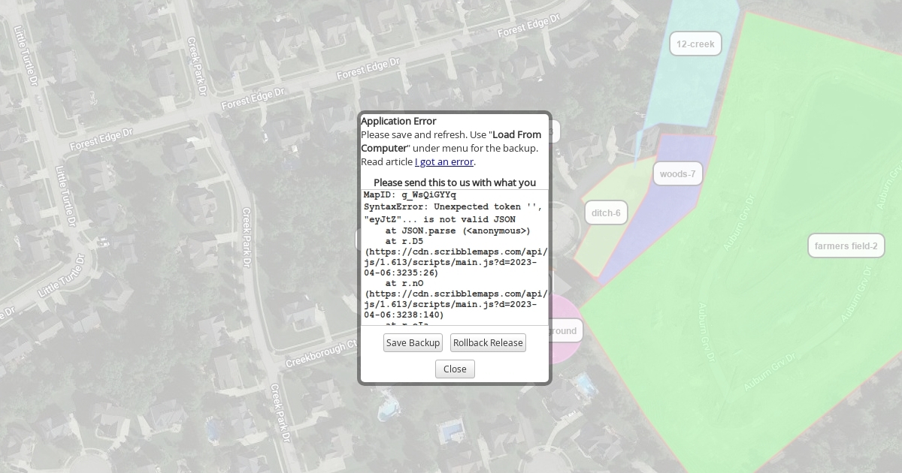Select the woods-7 map label

(x=677, y=173)
